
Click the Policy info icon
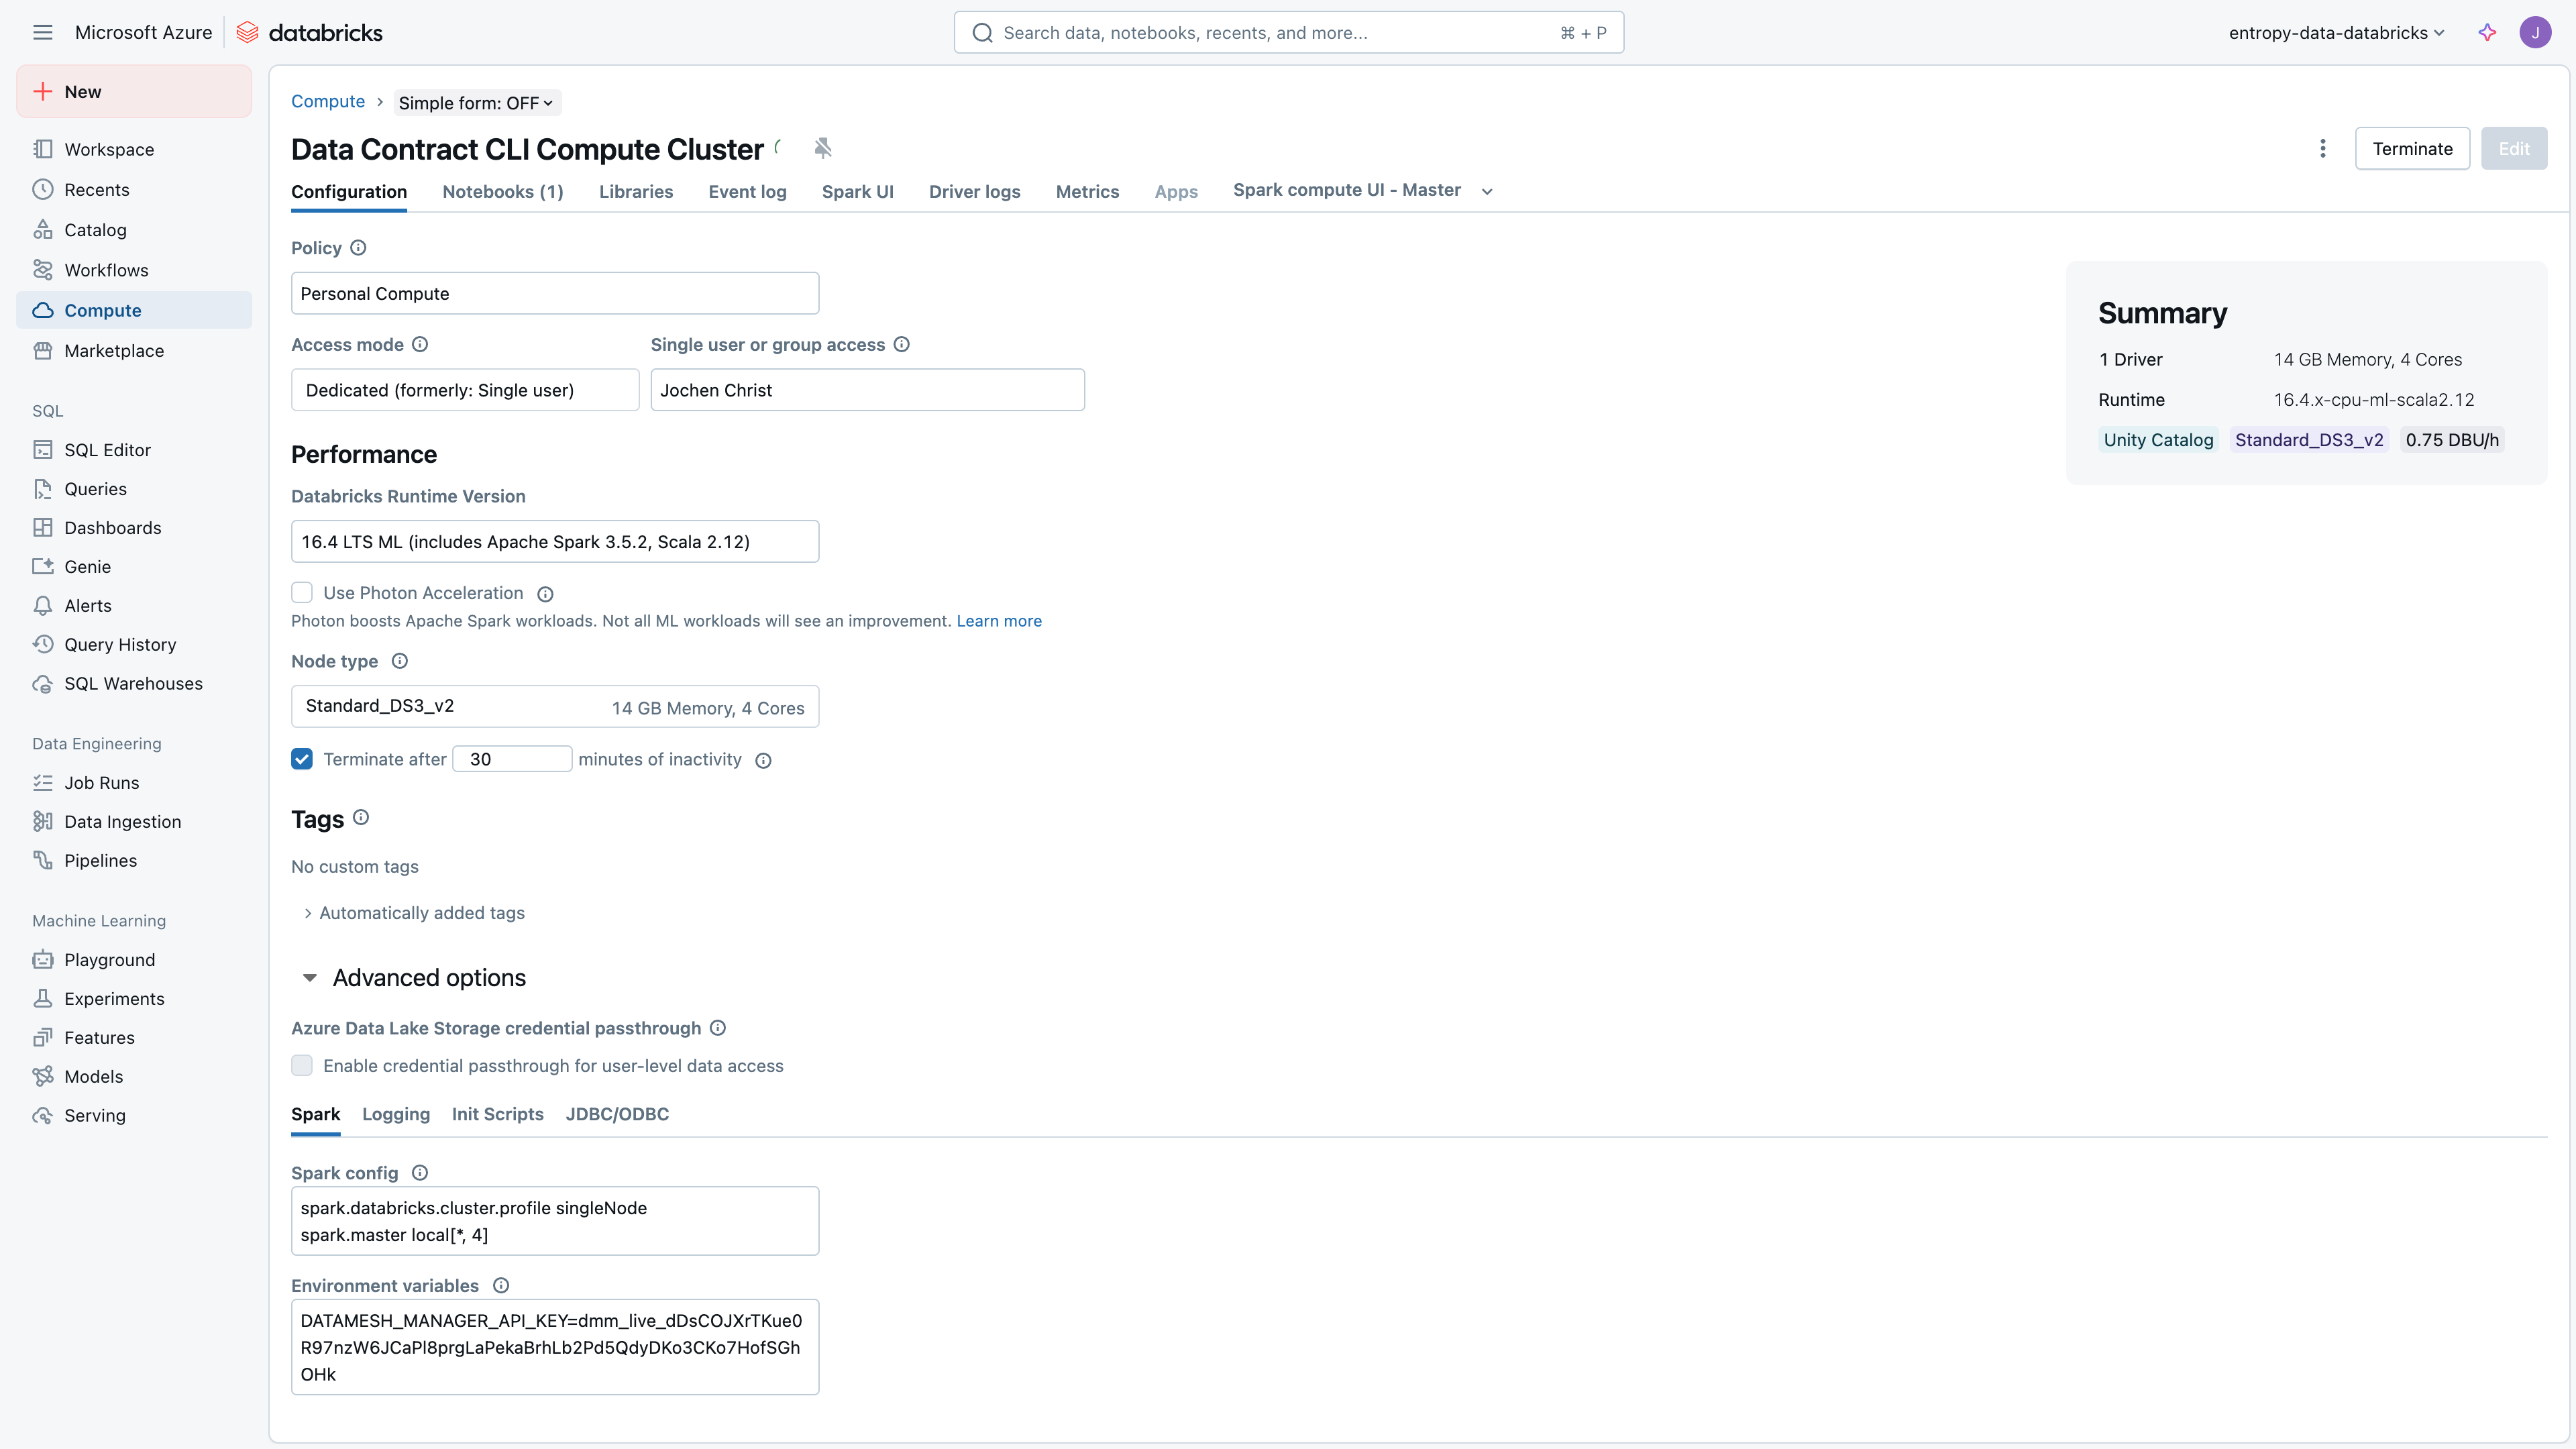coord(358,248)
